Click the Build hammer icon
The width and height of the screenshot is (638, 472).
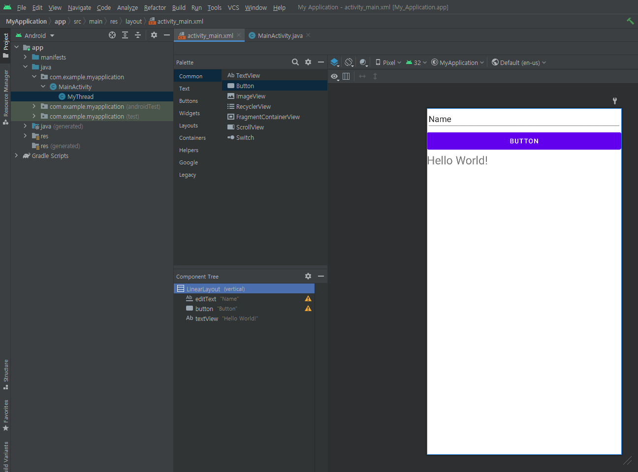(x=630, y=21)
